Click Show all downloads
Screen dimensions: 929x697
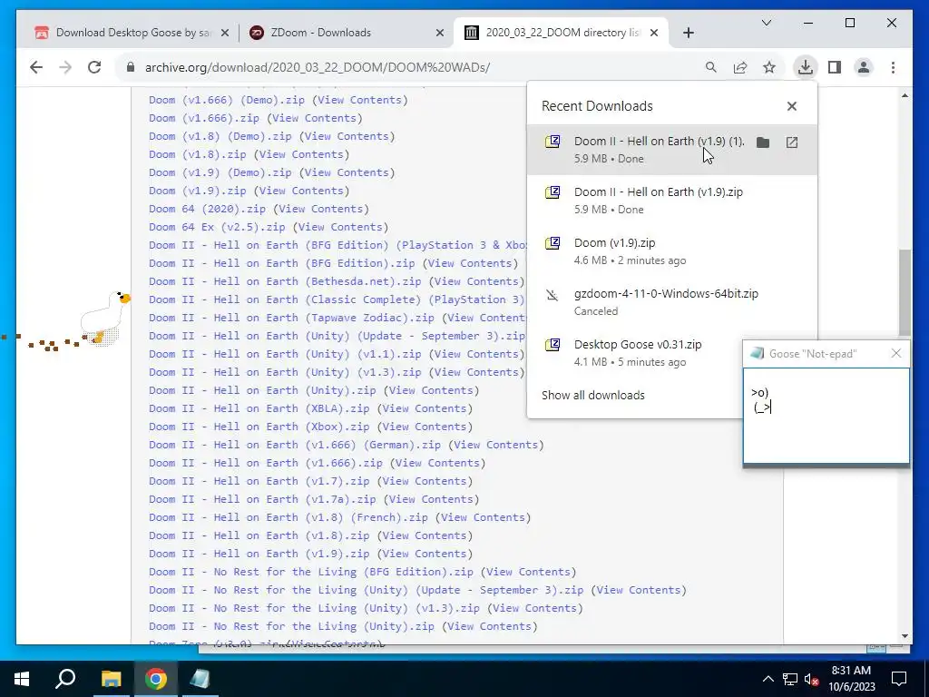(593, 396)
